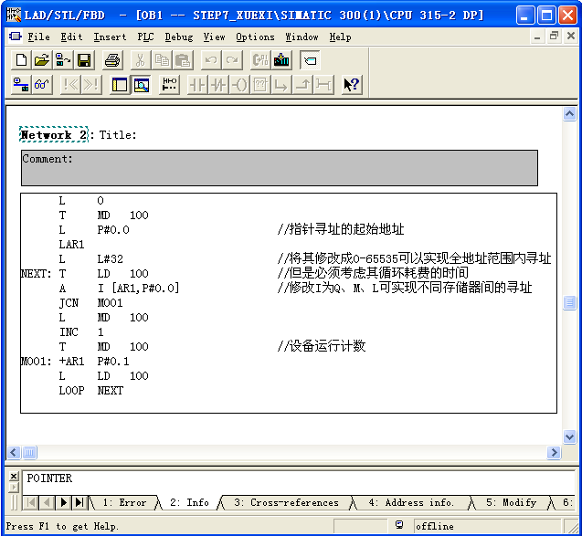Insert empty box icon
582x536 pixels.
(260, 85)
